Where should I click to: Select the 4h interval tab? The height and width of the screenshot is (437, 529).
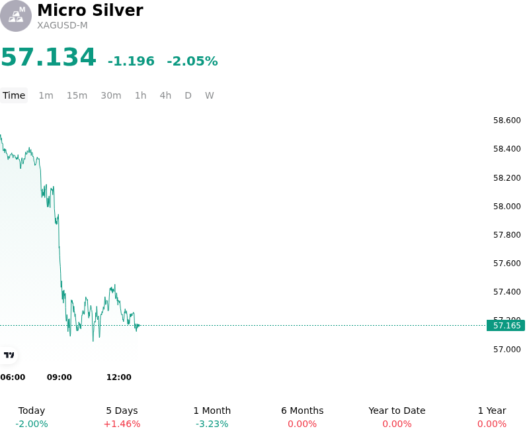click(x=165, y=95)
